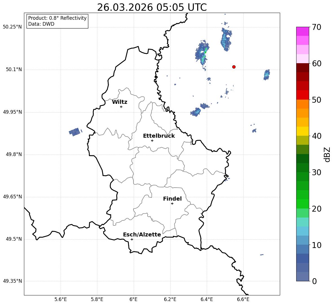Image resolution: width=334 pixels, height=305 pixels.
Task: Click the Esch/Alzette station cross marker
Action: [132, 239]
